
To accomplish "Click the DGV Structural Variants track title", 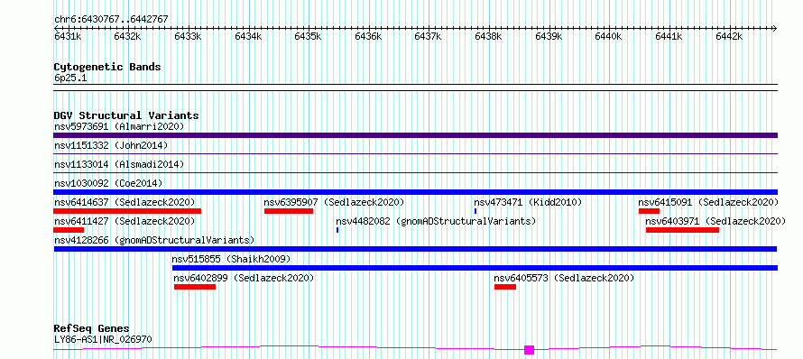I will point(126,115).
